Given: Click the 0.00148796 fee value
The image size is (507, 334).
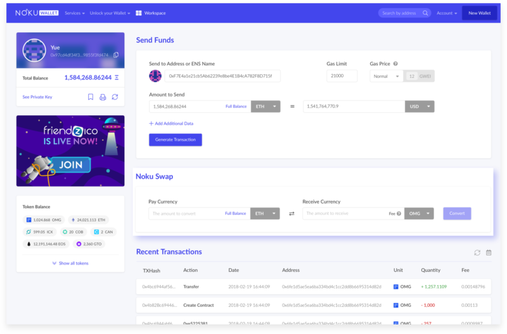Looking at the screenshot, I should coord(473,287).
